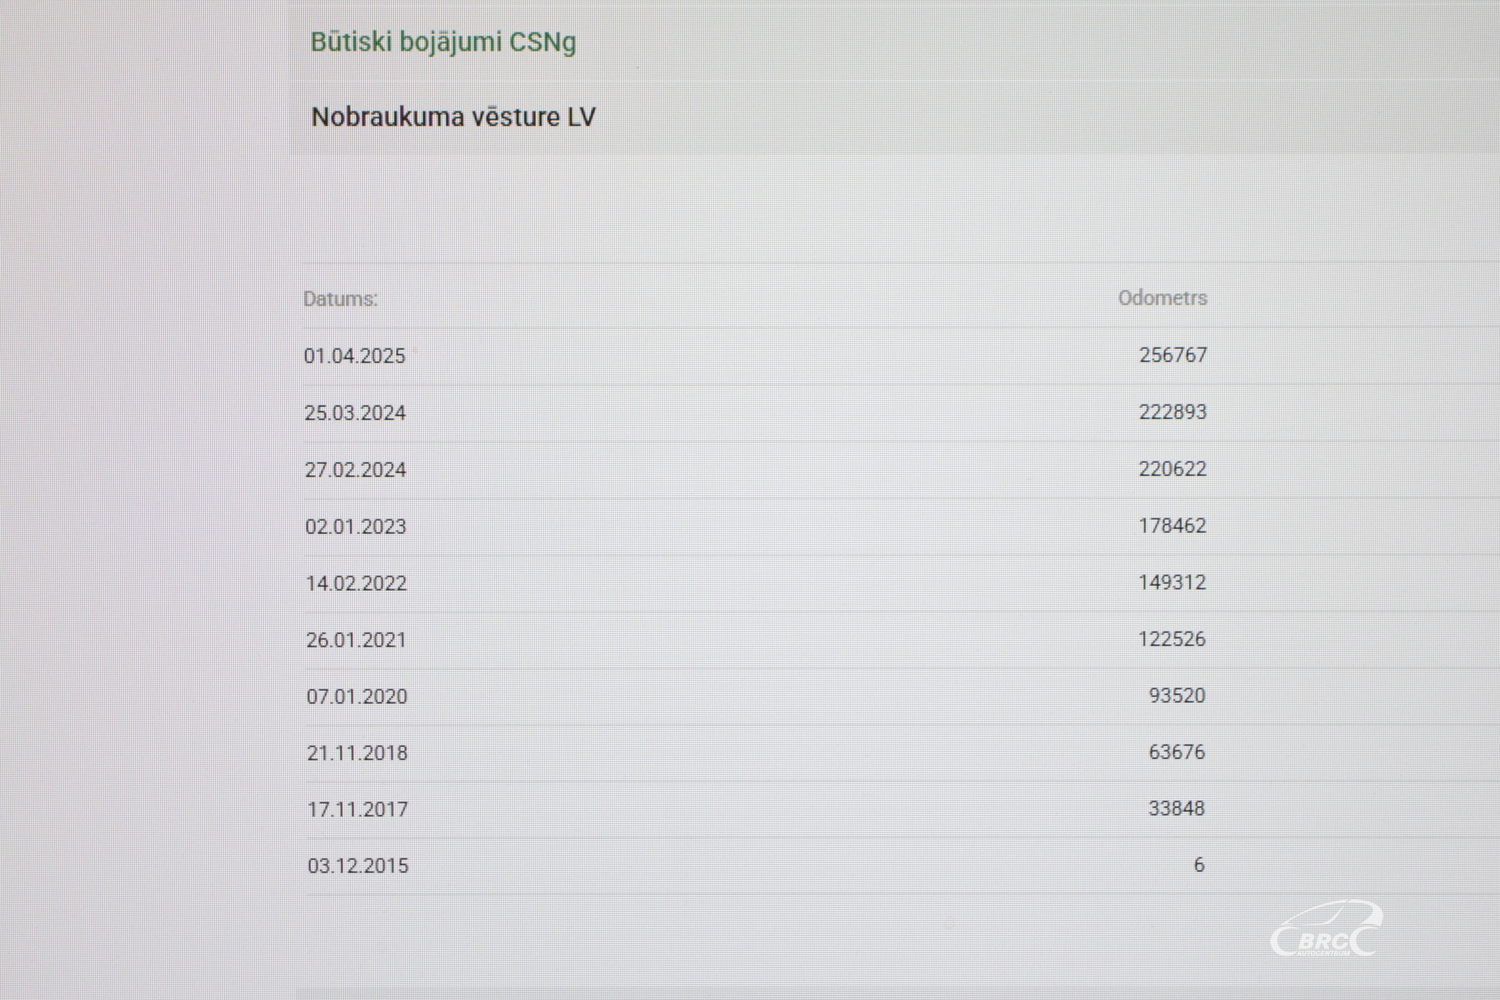Open the Būtiski bojājumi CSNg link
Image resolution: width=1500 pixels, height=1000 pixels.
pyautogui.click(x=443, y=43)
